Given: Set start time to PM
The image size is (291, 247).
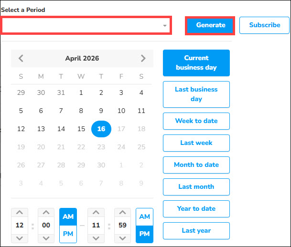Looking at the screenshot, I should pyautogui.click(x=68, y=234).
